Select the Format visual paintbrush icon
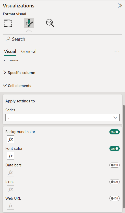This screenshot has width=125, height=213. (x=29, y=23)
